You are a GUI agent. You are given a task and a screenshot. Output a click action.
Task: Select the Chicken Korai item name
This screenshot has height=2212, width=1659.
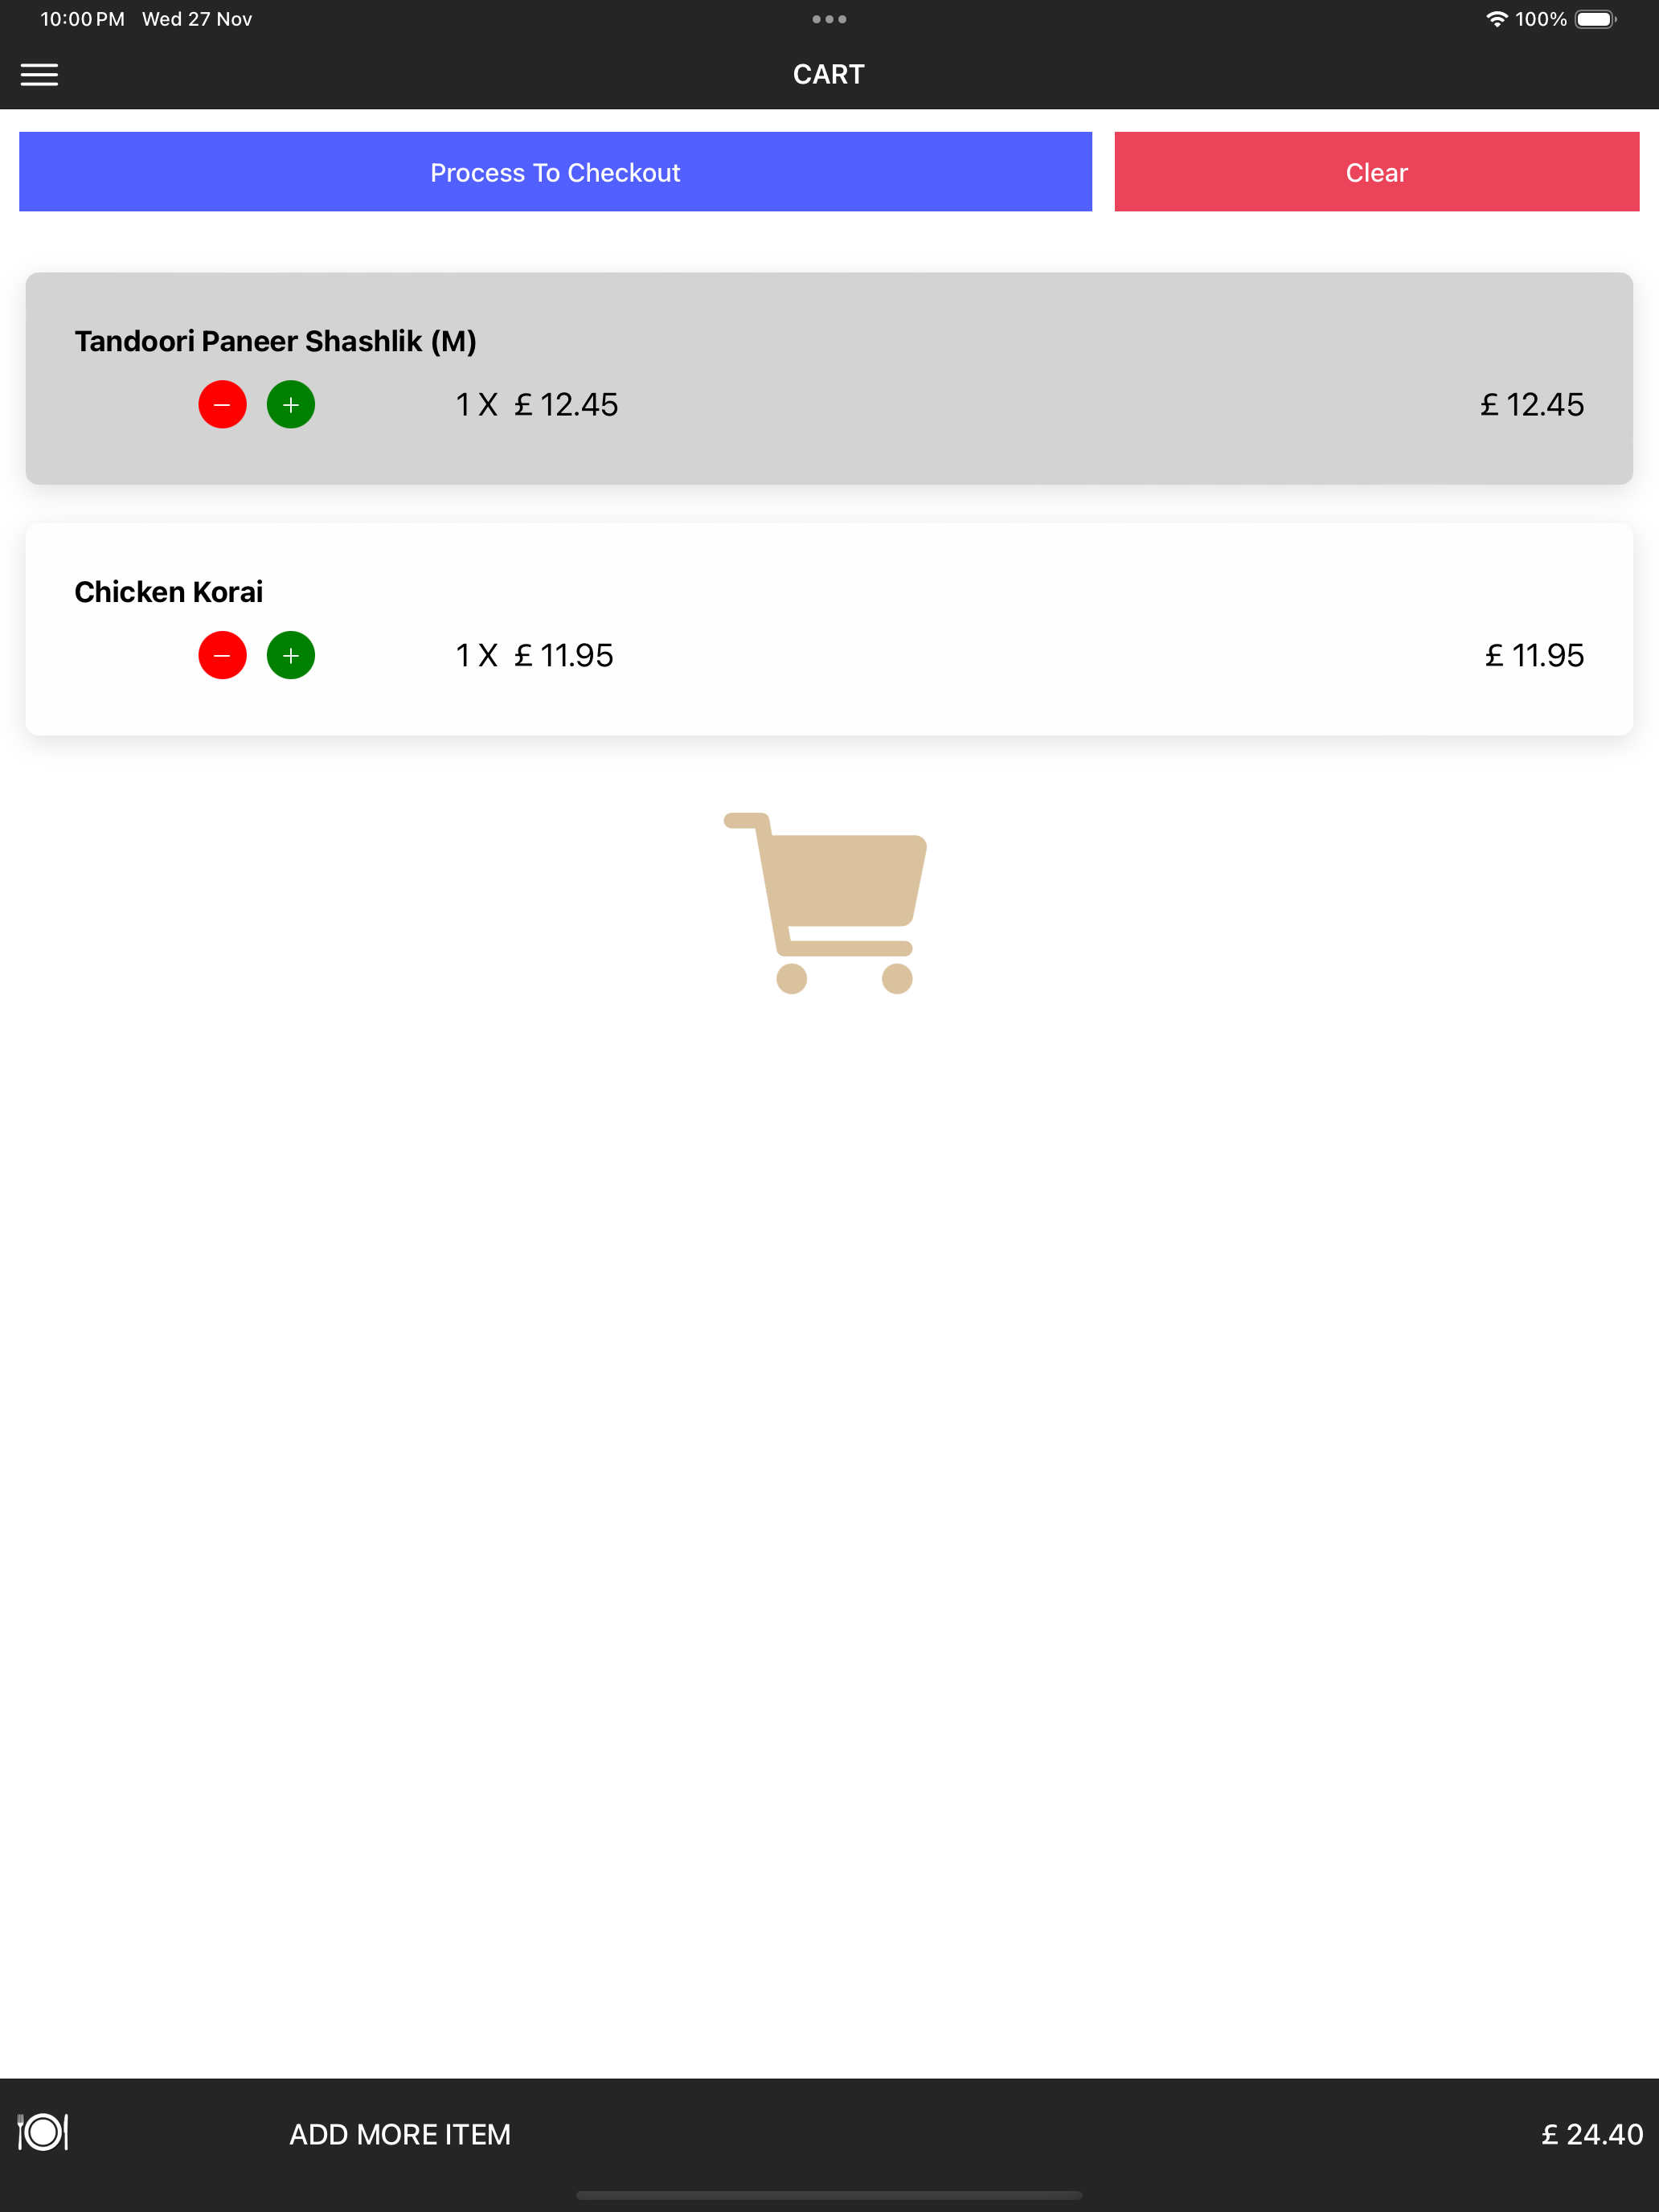(169, 592)
